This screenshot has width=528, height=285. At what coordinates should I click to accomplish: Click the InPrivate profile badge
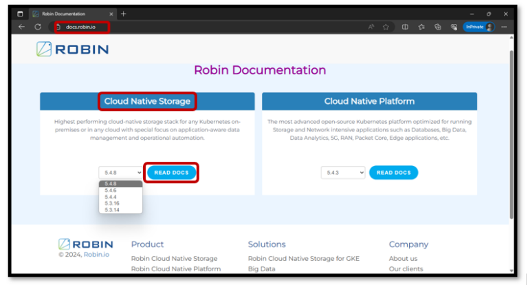point(478,27)
